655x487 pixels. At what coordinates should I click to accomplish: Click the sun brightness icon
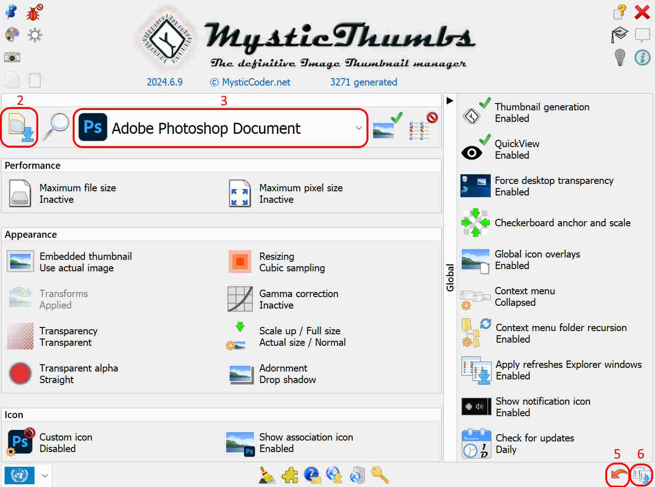(x=35, y=35)
